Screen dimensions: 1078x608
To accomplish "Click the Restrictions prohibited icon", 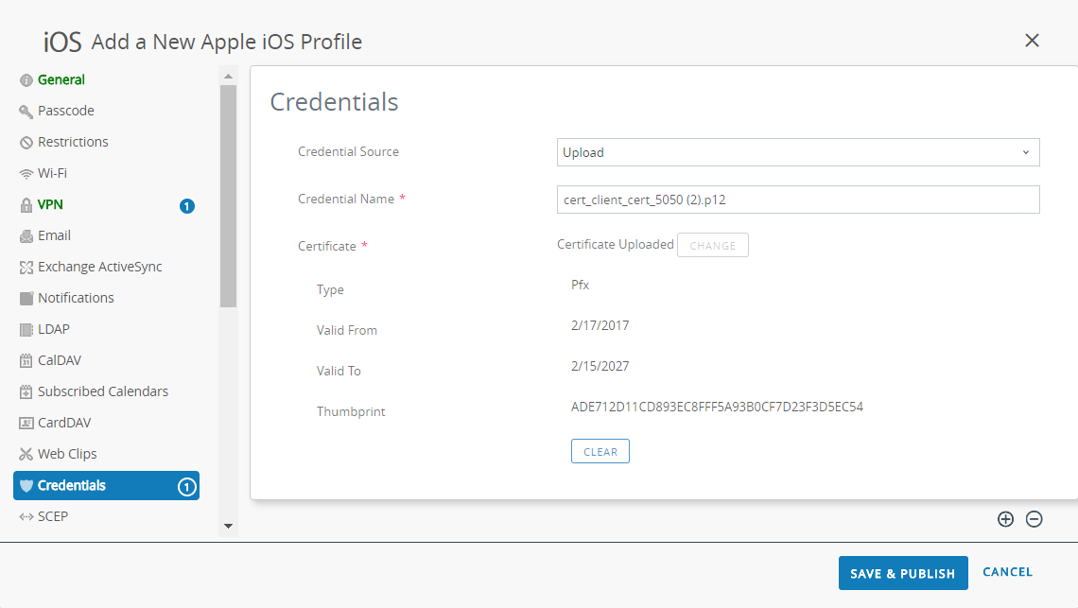I will coord(26,143).
